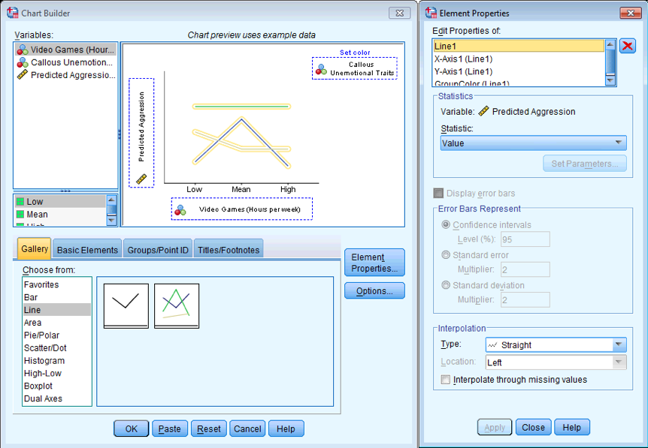Click the Set color drop zone icon
This screenshot has width=648, height=448.
321,69
